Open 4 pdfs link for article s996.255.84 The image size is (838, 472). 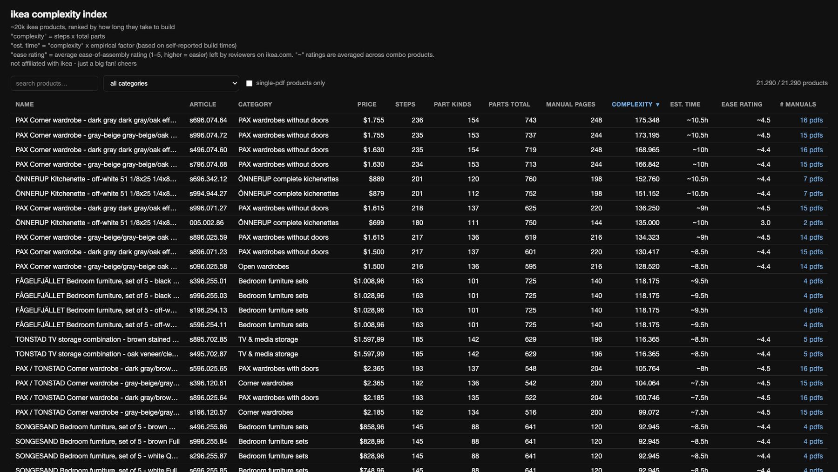pos(813,441)
